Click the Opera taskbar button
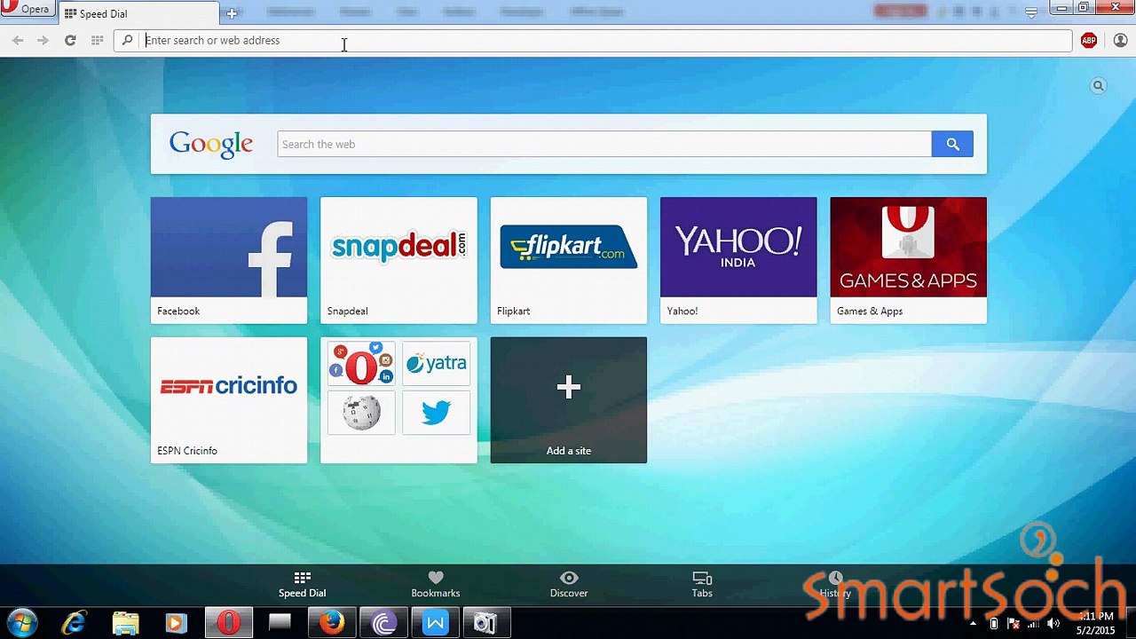The image size is (1136, 639). (x=229, y=623)
